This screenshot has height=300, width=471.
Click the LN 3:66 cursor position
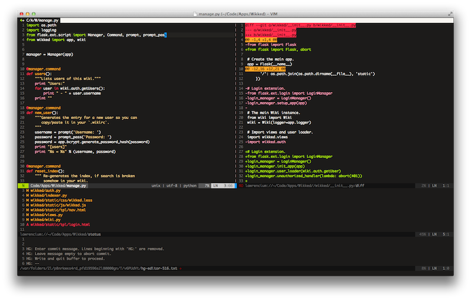click(223, 186)
